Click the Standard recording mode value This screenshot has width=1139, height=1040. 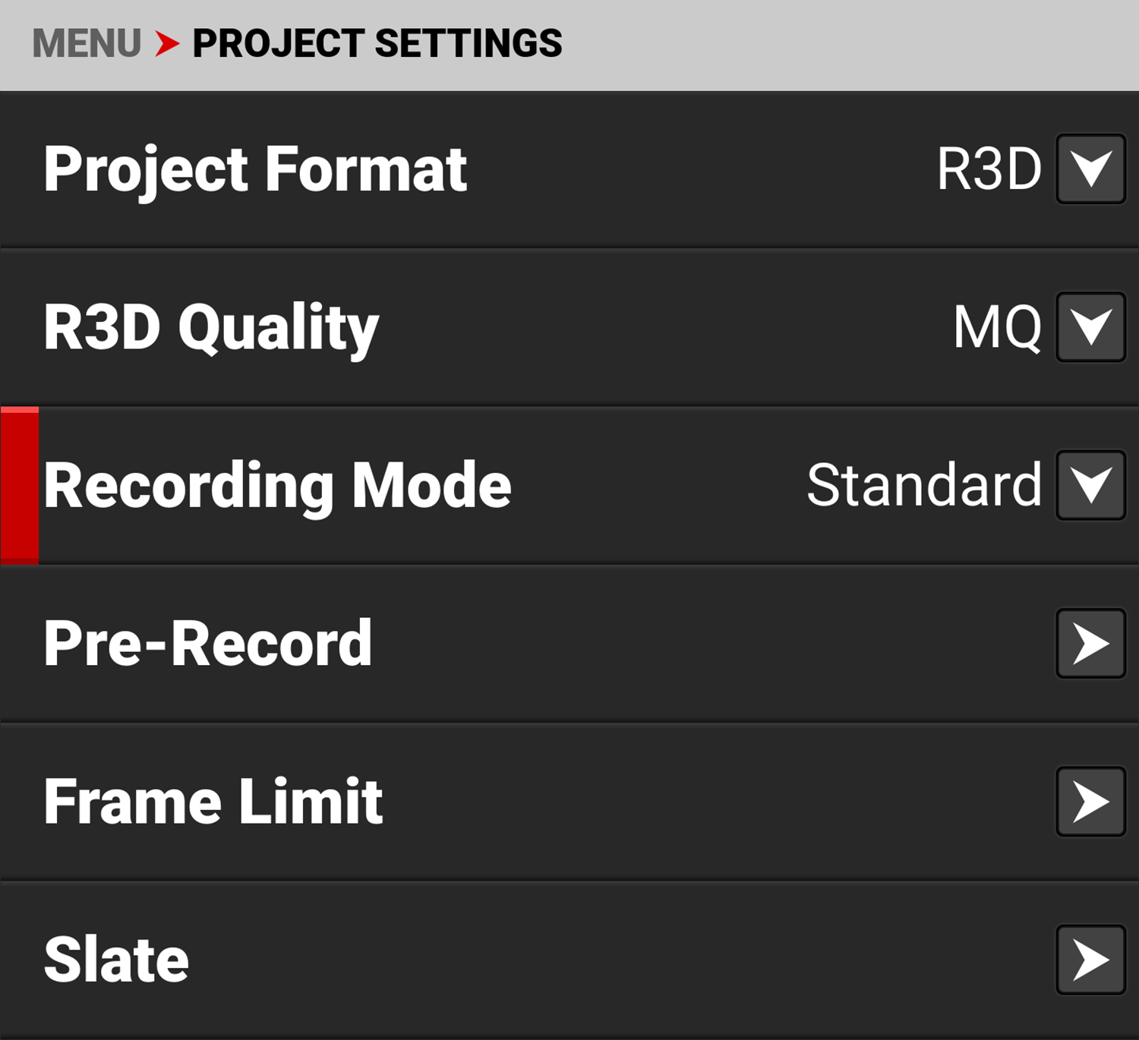click(923, 486)
